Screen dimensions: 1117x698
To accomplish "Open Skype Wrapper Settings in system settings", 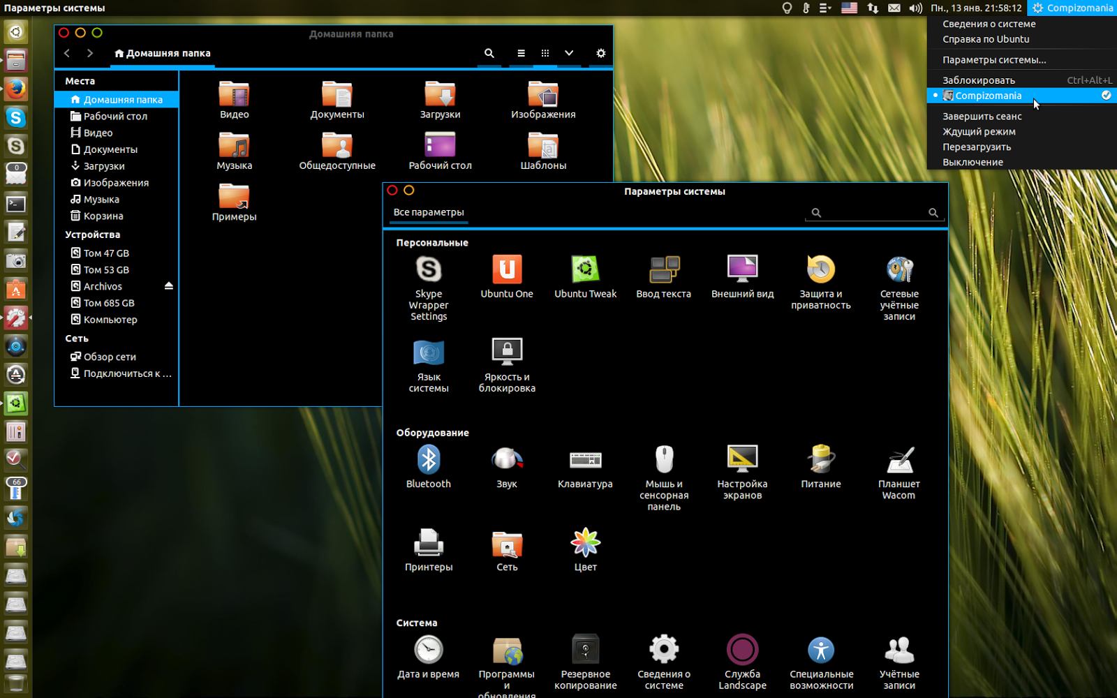I will point(429,288).
